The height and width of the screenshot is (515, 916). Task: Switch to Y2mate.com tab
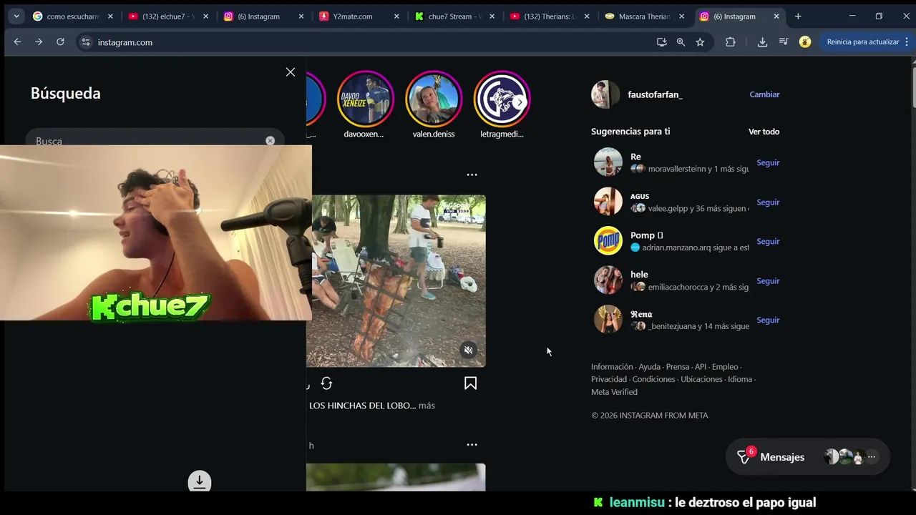[352, 16]
